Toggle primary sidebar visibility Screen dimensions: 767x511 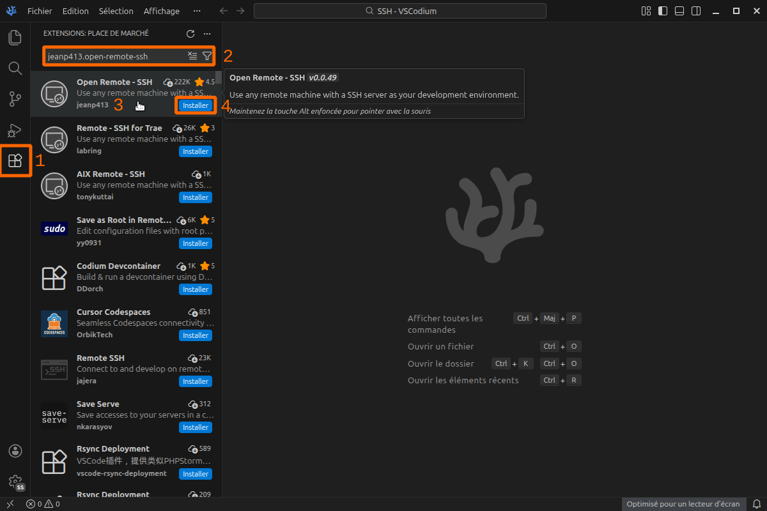[663, 11]
